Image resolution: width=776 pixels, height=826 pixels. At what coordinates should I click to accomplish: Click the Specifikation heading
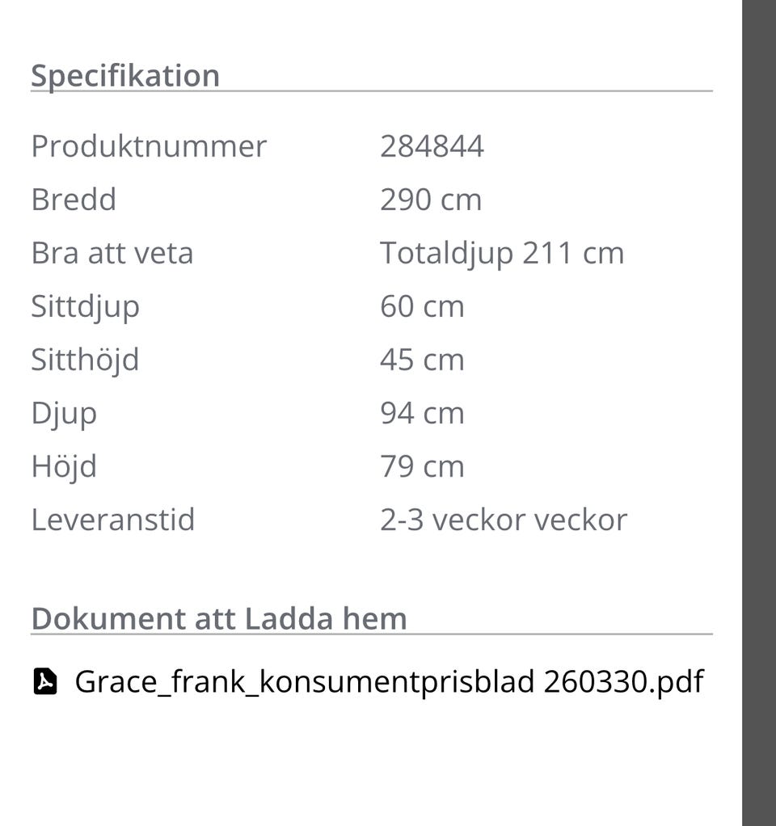coord(125,75)
